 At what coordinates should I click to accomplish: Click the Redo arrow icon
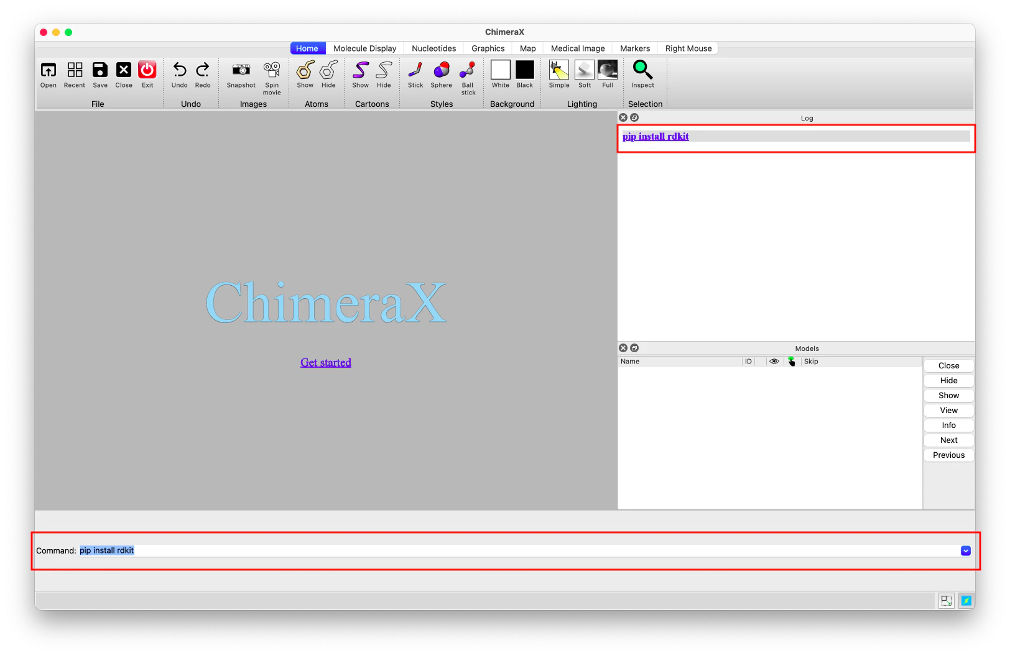[x=203, y=70]
